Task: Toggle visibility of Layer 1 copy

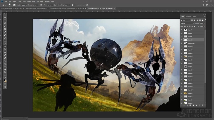Action: tap(182, 43)
